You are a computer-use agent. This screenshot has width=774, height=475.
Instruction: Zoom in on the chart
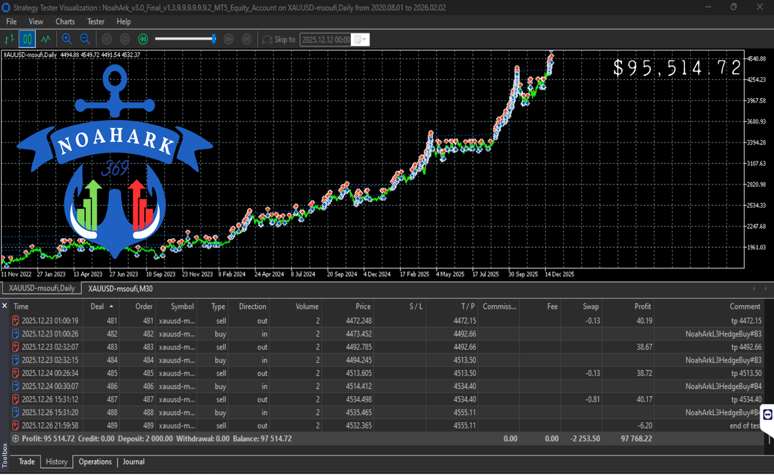click(67, 39)
